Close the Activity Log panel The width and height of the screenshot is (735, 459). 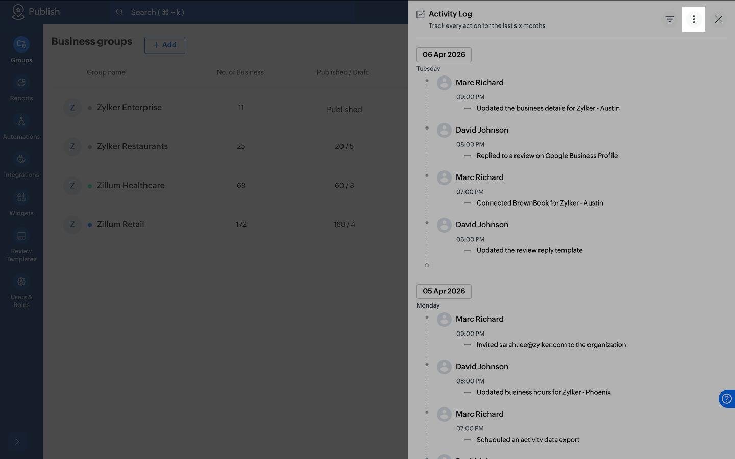[718, 19]
